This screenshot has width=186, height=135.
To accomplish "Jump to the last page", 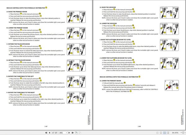I will point(73,133).
